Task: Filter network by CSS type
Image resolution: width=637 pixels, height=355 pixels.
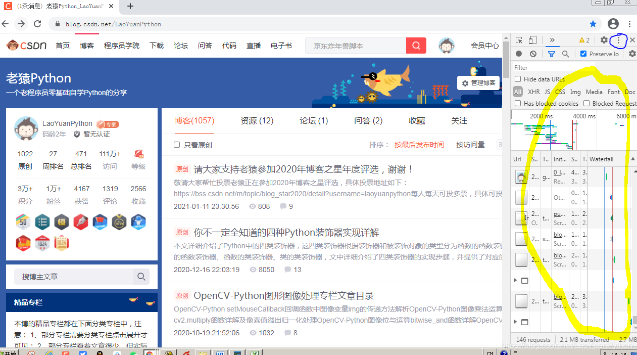Action: click(x=560, y=92)
